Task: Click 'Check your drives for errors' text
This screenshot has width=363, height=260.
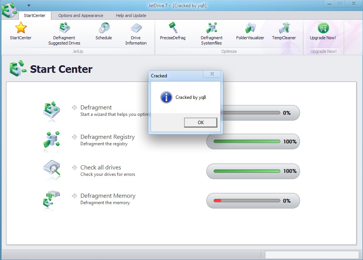Action: point(108,174)
